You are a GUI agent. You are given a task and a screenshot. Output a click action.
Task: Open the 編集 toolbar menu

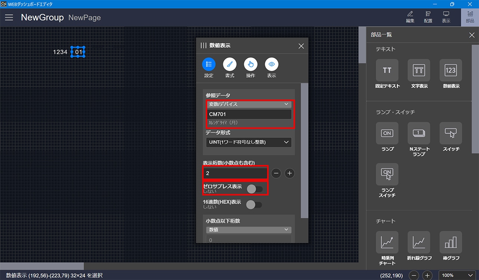pos(410,17)
